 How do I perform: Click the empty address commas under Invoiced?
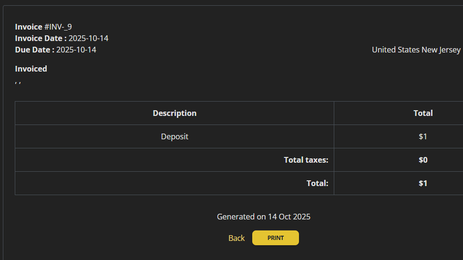pyautogui.click(x=18, y=82)
